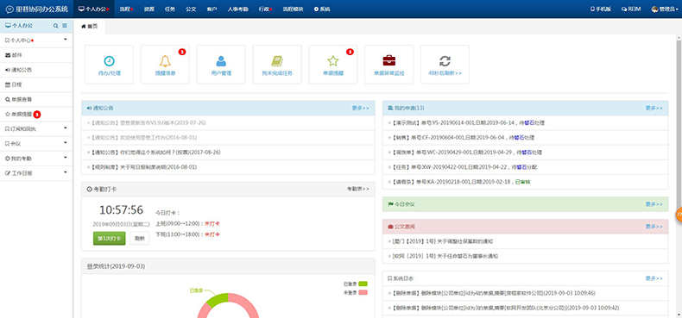Image resolution: width=682 pixels, height=318 pixels.
Task: Select the 人事考勤 top menu
Action: click(237, 9)
